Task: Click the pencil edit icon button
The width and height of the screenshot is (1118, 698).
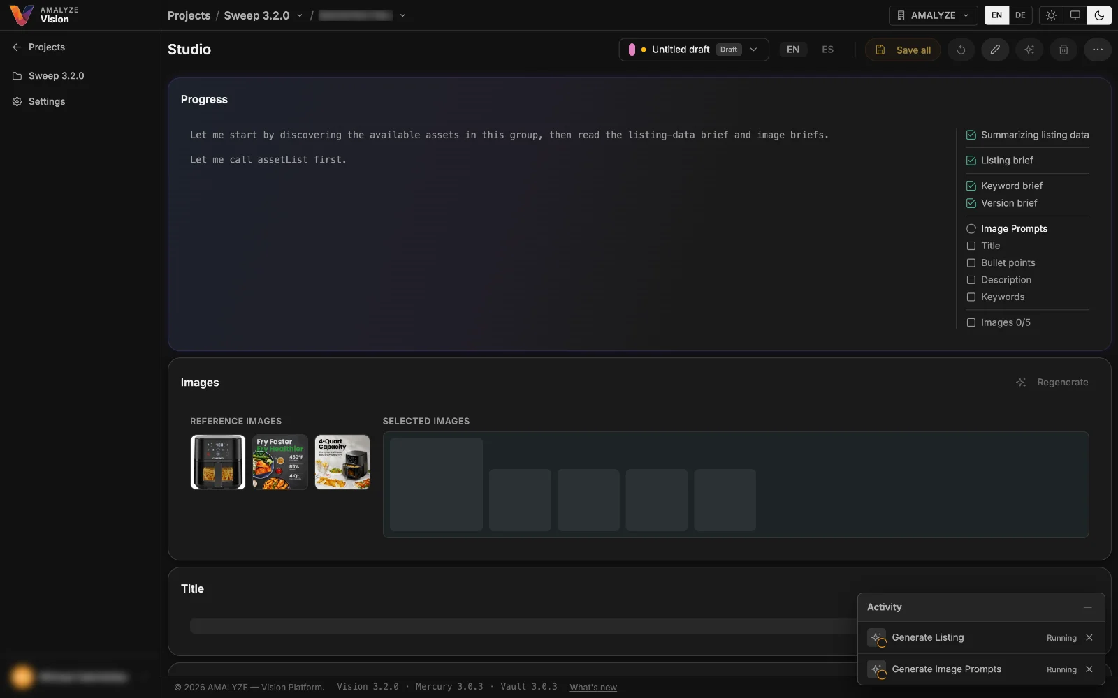Action: pos(995,50)
